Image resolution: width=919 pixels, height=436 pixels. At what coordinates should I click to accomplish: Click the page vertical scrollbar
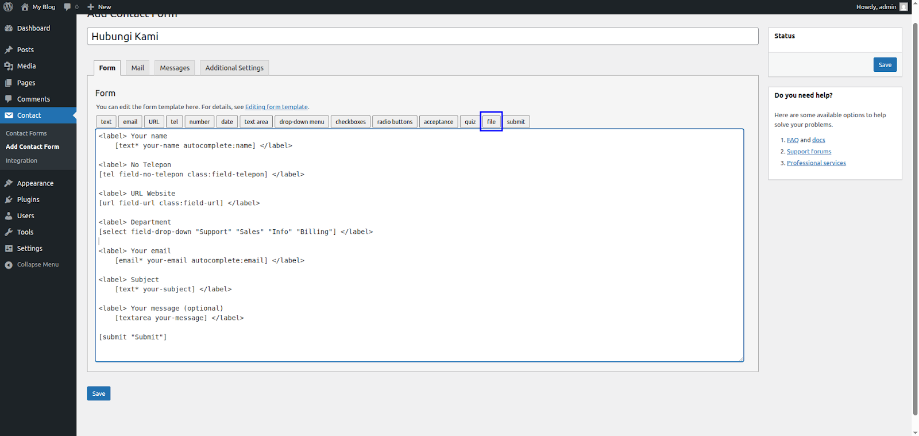[915, 218]
